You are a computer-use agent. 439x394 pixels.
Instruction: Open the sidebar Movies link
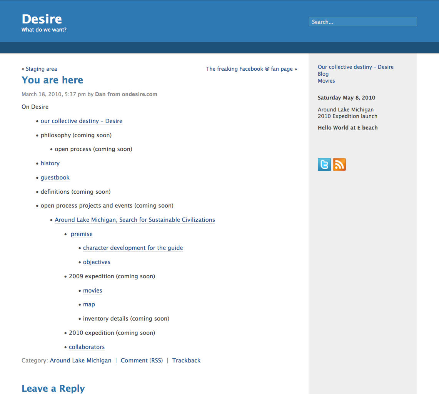click(x=326, y=81)
